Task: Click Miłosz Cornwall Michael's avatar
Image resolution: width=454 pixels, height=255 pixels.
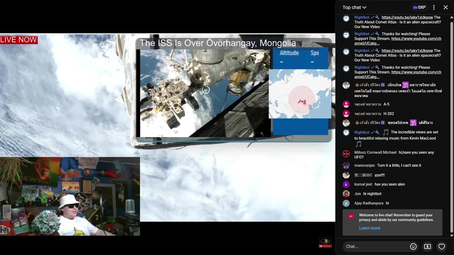Action: coord(346,154)
